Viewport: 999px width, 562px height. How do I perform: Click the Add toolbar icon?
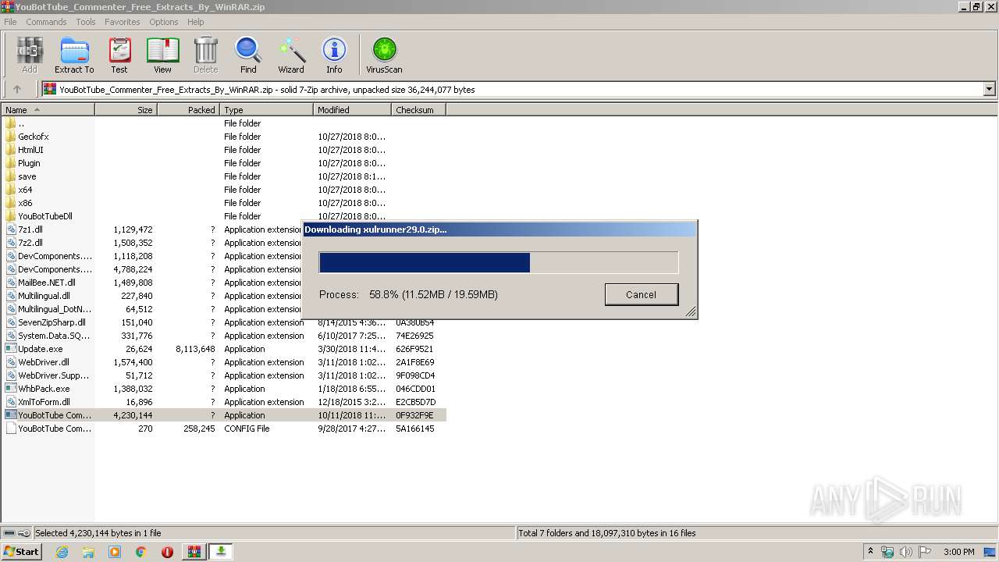tap(30, 55)
